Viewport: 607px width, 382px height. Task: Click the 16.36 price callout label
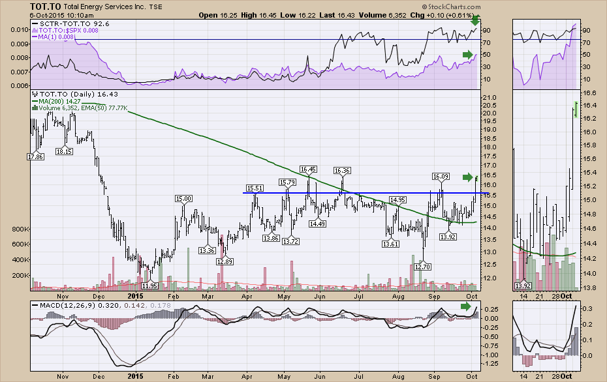pos(342,170)
